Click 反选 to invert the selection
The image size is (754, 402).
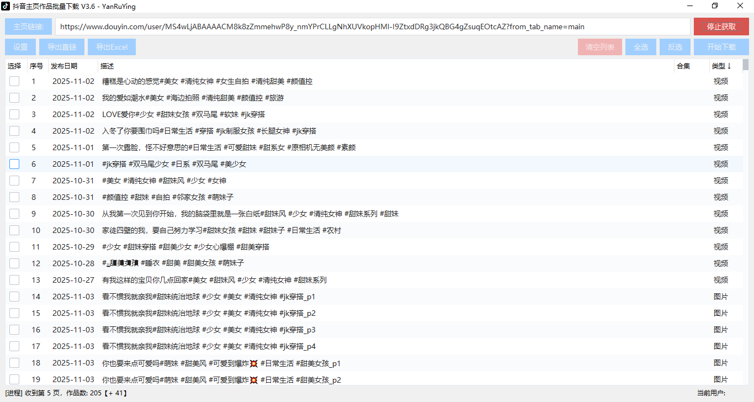[x=675, y=47]
